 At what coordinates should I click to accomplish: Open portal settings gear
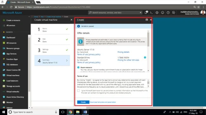[x=157, y=13]
